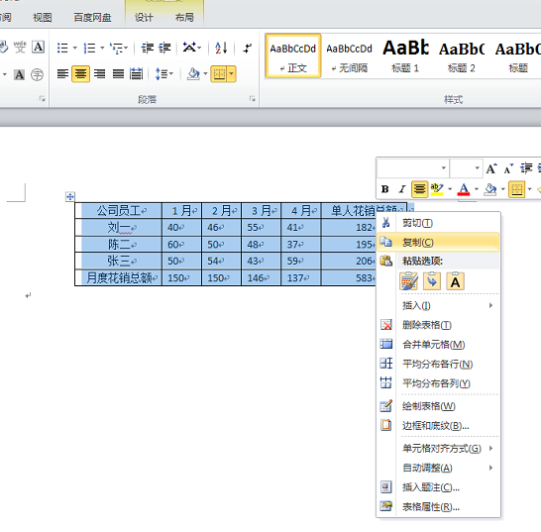Open numbering dropdown arrow
541x532 pixels.
click(102, 48)
